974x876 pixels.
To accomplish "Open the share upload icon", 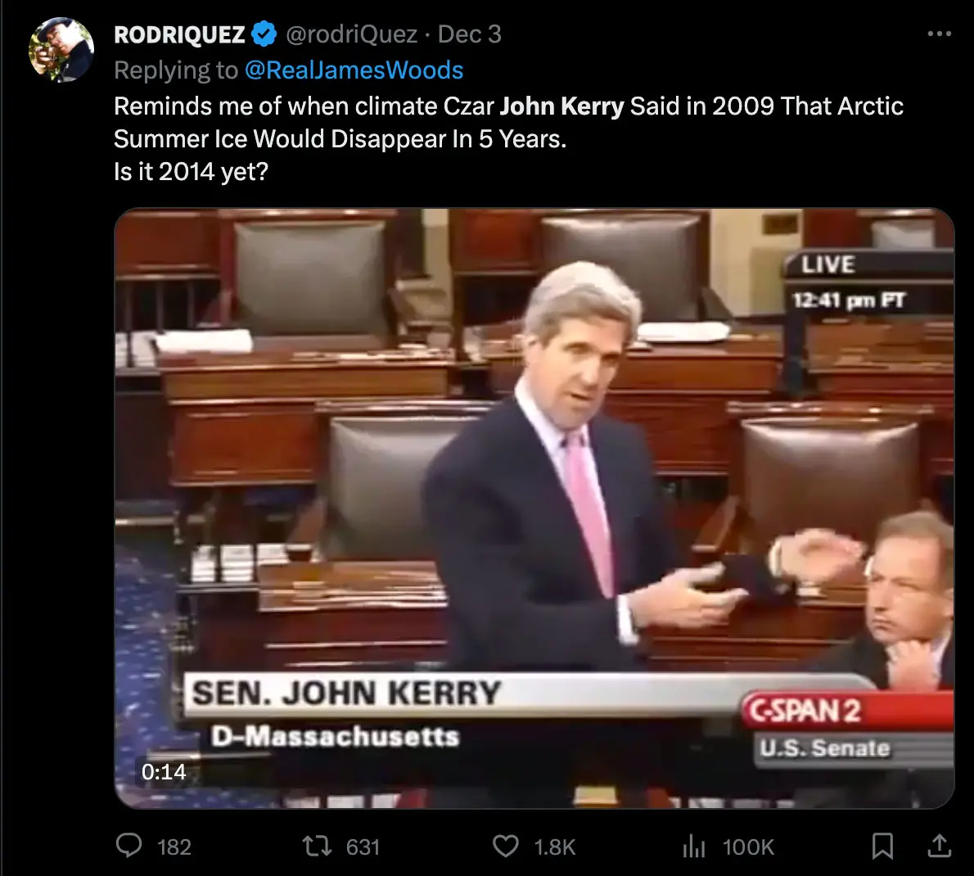I will pos(940,846).
